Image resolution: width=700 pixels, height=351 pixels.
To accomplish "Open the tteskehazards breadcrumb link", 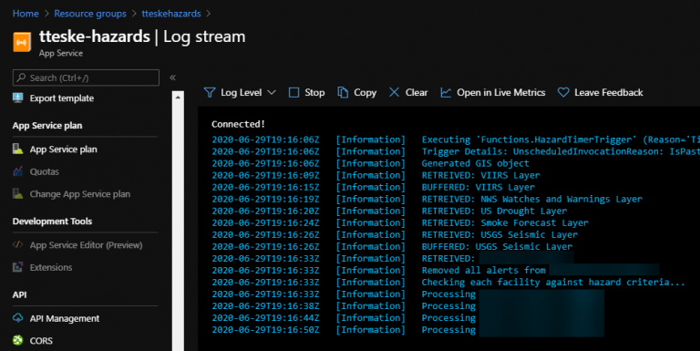I will click(171, 14).
